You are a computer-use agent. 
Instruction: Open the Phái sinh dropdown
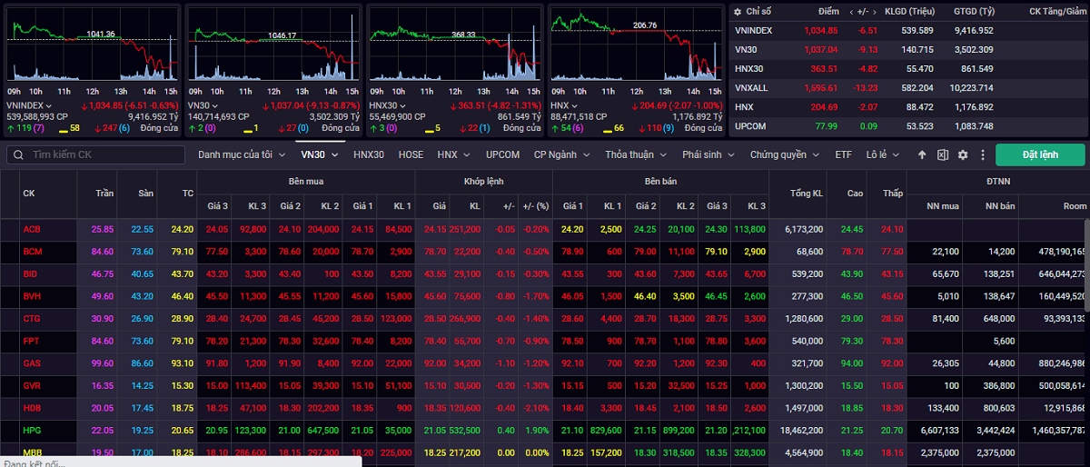coord(708,154)
